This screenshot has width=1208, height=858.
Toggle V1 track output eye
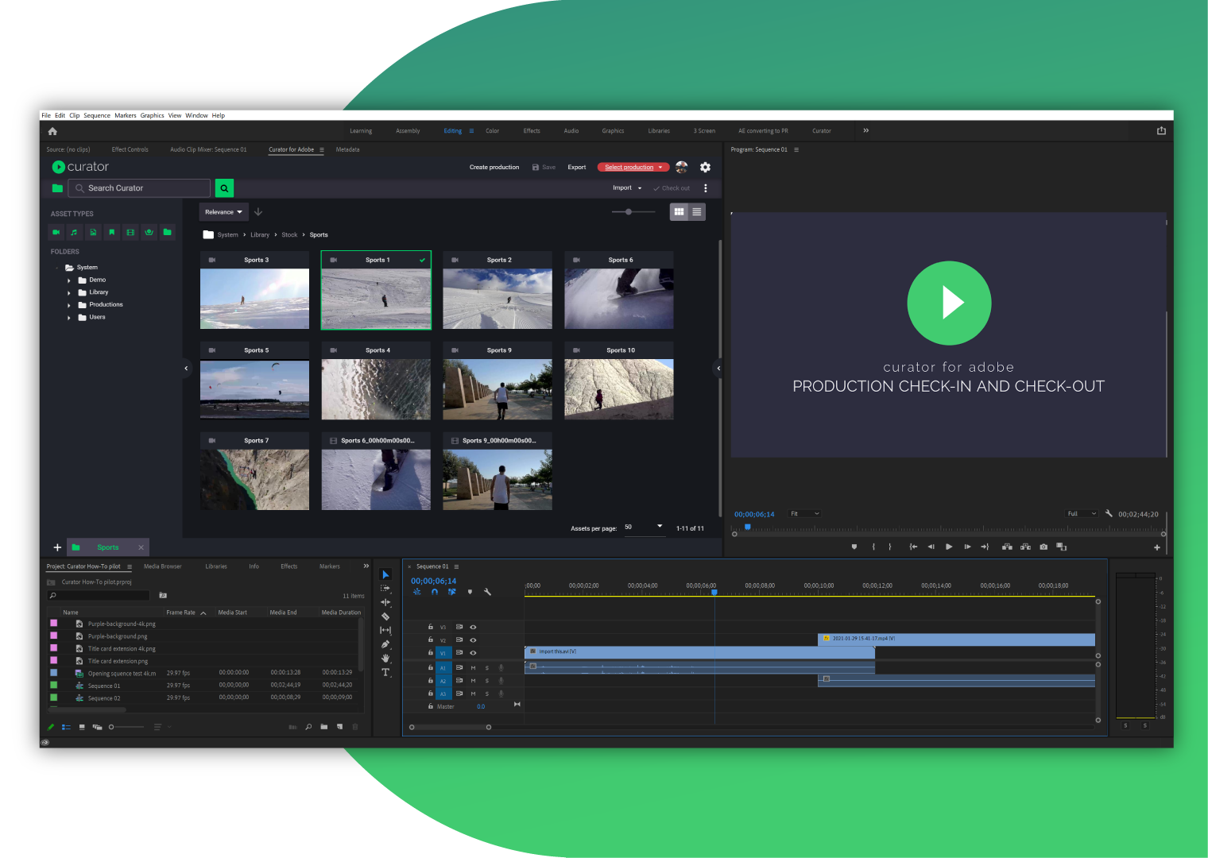[473, 652]
